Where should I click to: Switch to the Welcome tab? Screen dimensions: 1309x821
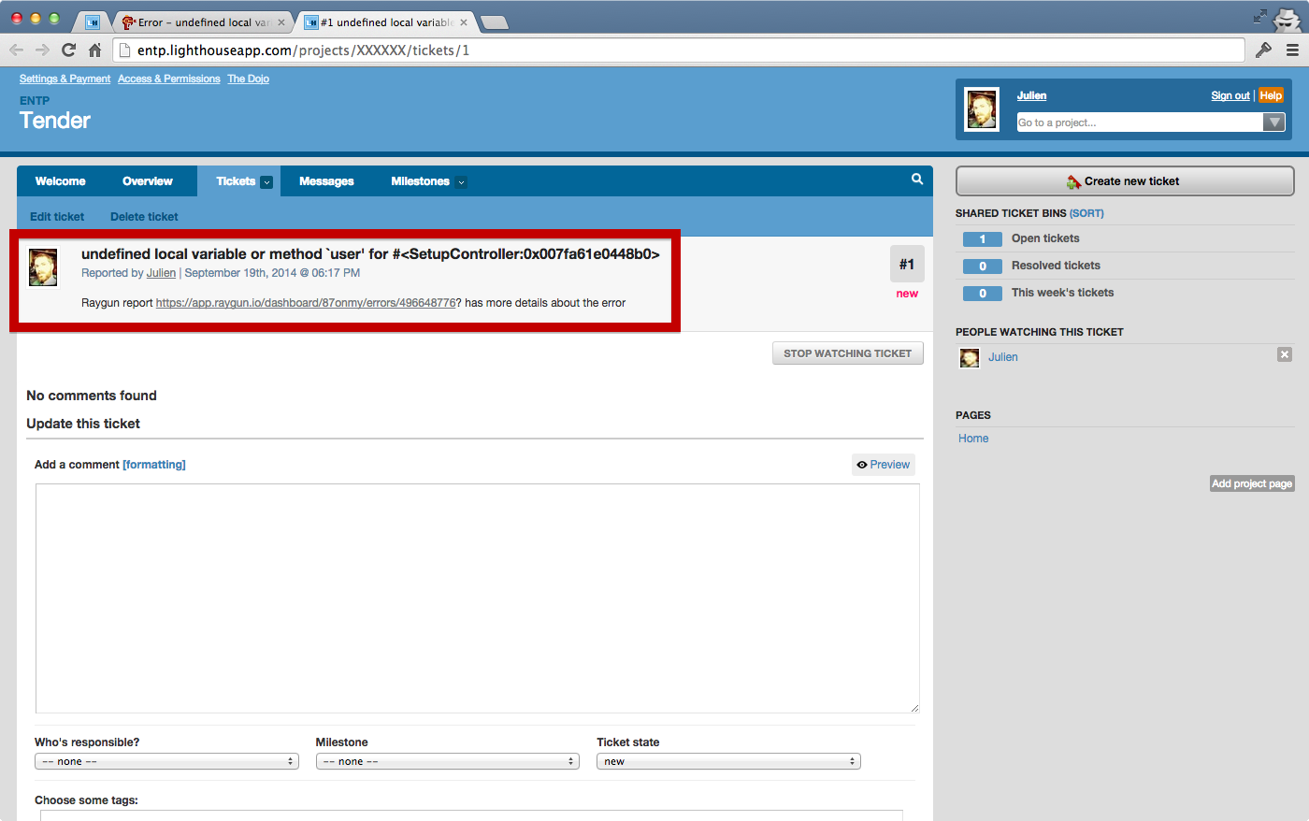pyautogui.click(x=61, y=181)
